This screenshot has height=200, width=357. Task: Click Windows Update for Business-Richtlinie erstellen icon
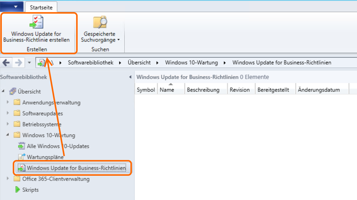click(37, 22)
